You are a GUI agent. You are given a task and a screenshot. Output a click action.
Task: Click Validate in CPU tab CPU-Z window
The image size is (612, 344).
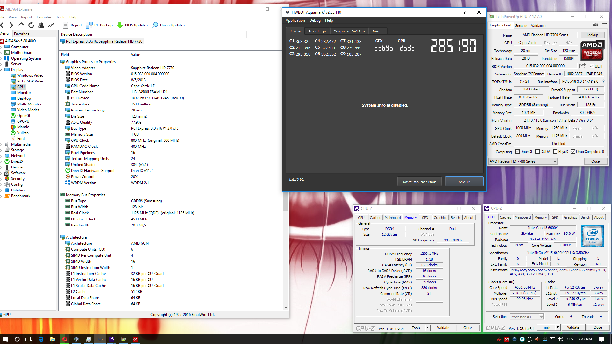[x=573, y=327]
